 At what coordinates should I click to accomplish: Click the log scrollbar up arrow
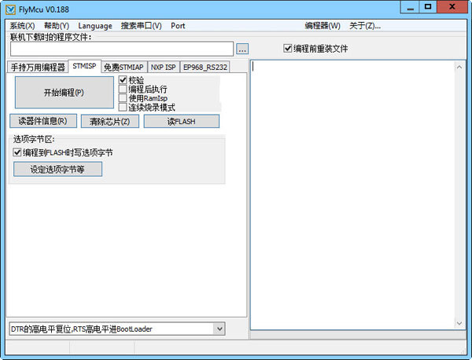[x=459, y=67]
